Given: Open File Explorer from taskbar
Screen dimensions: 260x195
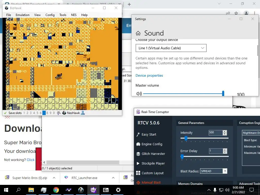Looking at the screenshot, I should pyautogui.click(x=31, y=190).
